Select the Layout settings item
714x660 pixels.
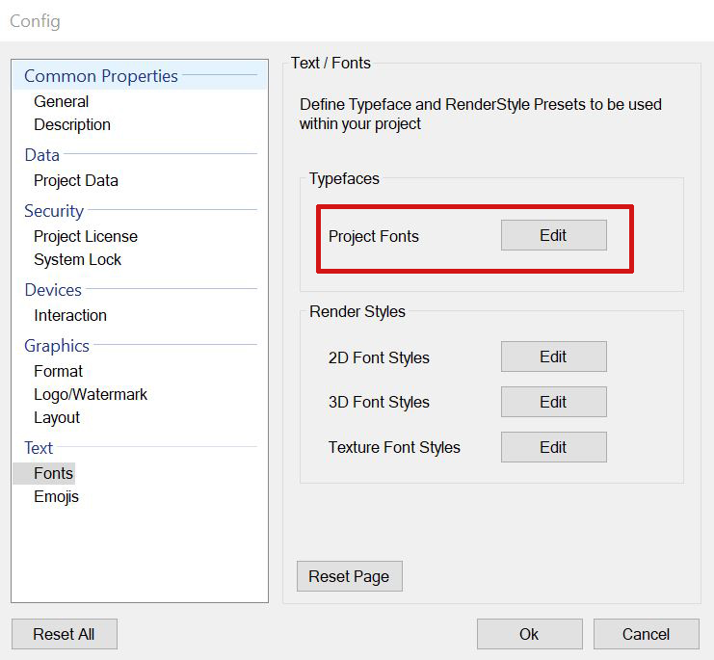(x=57, y=417)
